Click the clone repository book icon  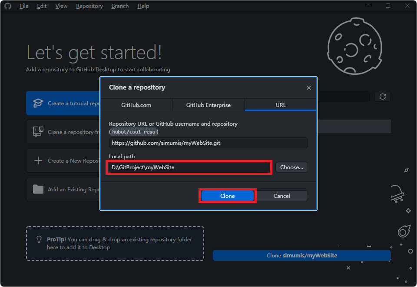pos(38,132)
